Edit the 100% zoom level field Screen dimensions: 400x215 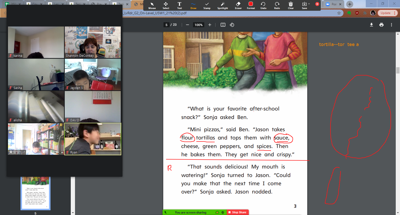198,25
